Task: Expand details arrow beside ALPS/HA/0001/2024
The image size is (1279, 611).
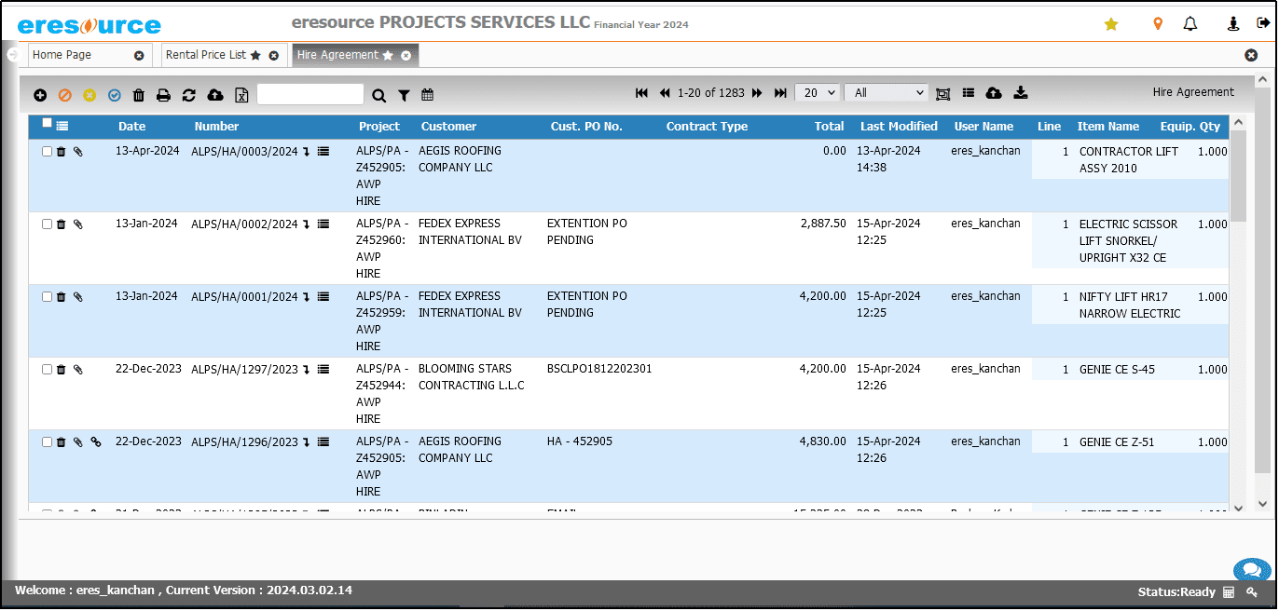Action: tap(306, 298)
